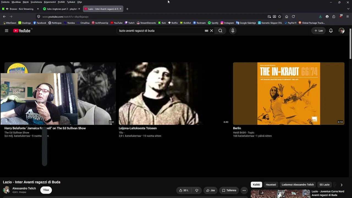Open the Ohje help menu
This screenshot has height=198, width=352.
pos(79,2)
